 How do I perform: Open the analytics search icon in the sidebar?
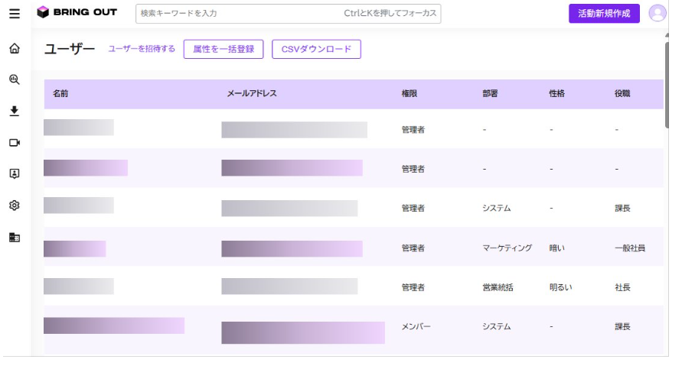click(x=14, y=79)
